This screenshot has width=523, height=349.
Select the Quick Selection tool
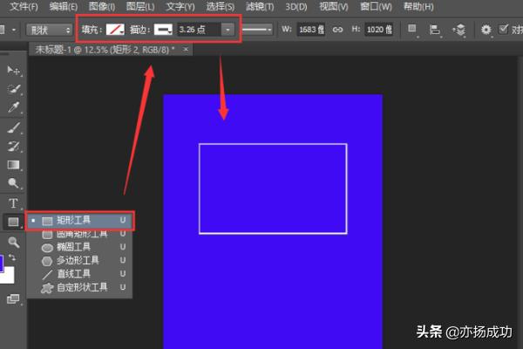13,89
